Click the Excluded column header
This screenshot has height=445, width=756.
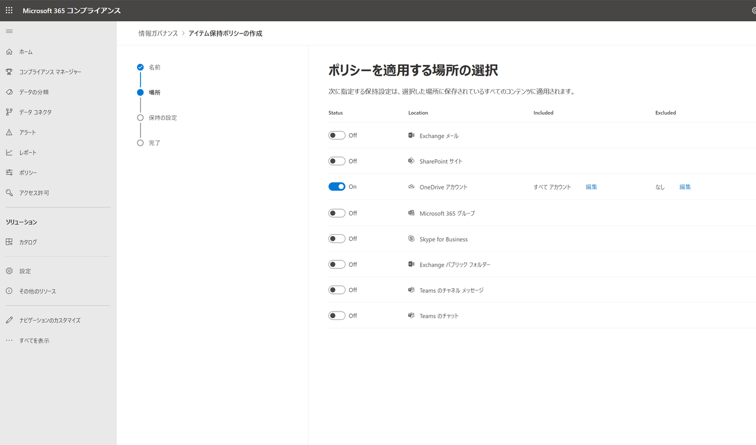click(666, 113)
